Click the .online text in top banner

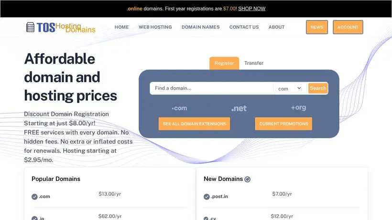[x=134, y=9]
